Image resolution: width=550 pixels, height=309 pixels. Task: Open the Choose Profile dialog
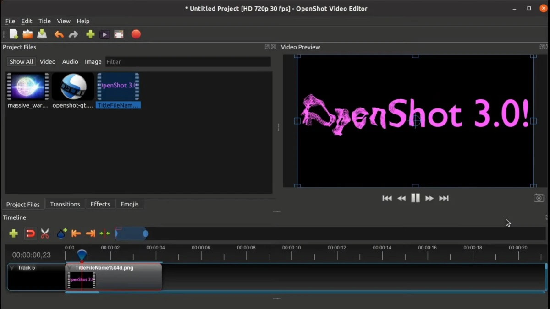104,34
